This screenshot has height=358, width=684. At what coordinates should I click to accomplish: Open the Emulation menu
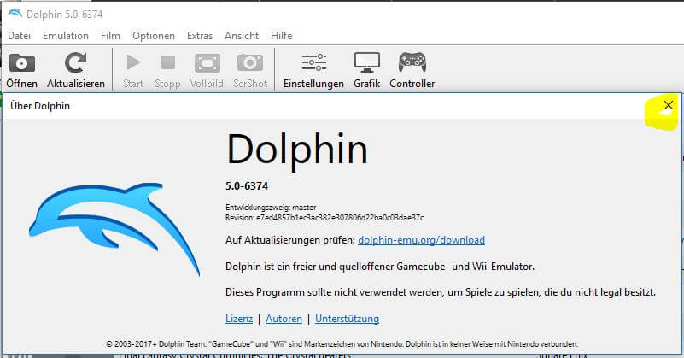[66, 36]
